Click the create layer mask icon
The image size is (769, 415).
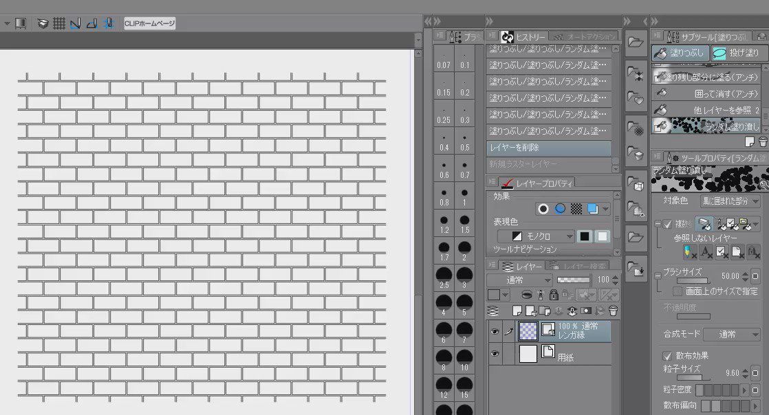tap(586, 311)
